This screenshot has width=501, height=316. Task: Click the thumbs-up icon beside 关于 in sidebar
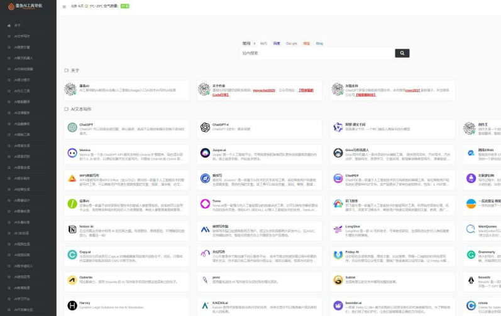(x=9, y=25)
